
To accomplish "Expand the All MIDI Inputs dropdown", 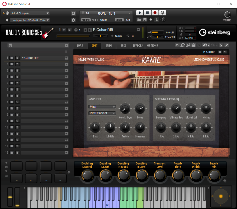I will click(x=30, y=13).
